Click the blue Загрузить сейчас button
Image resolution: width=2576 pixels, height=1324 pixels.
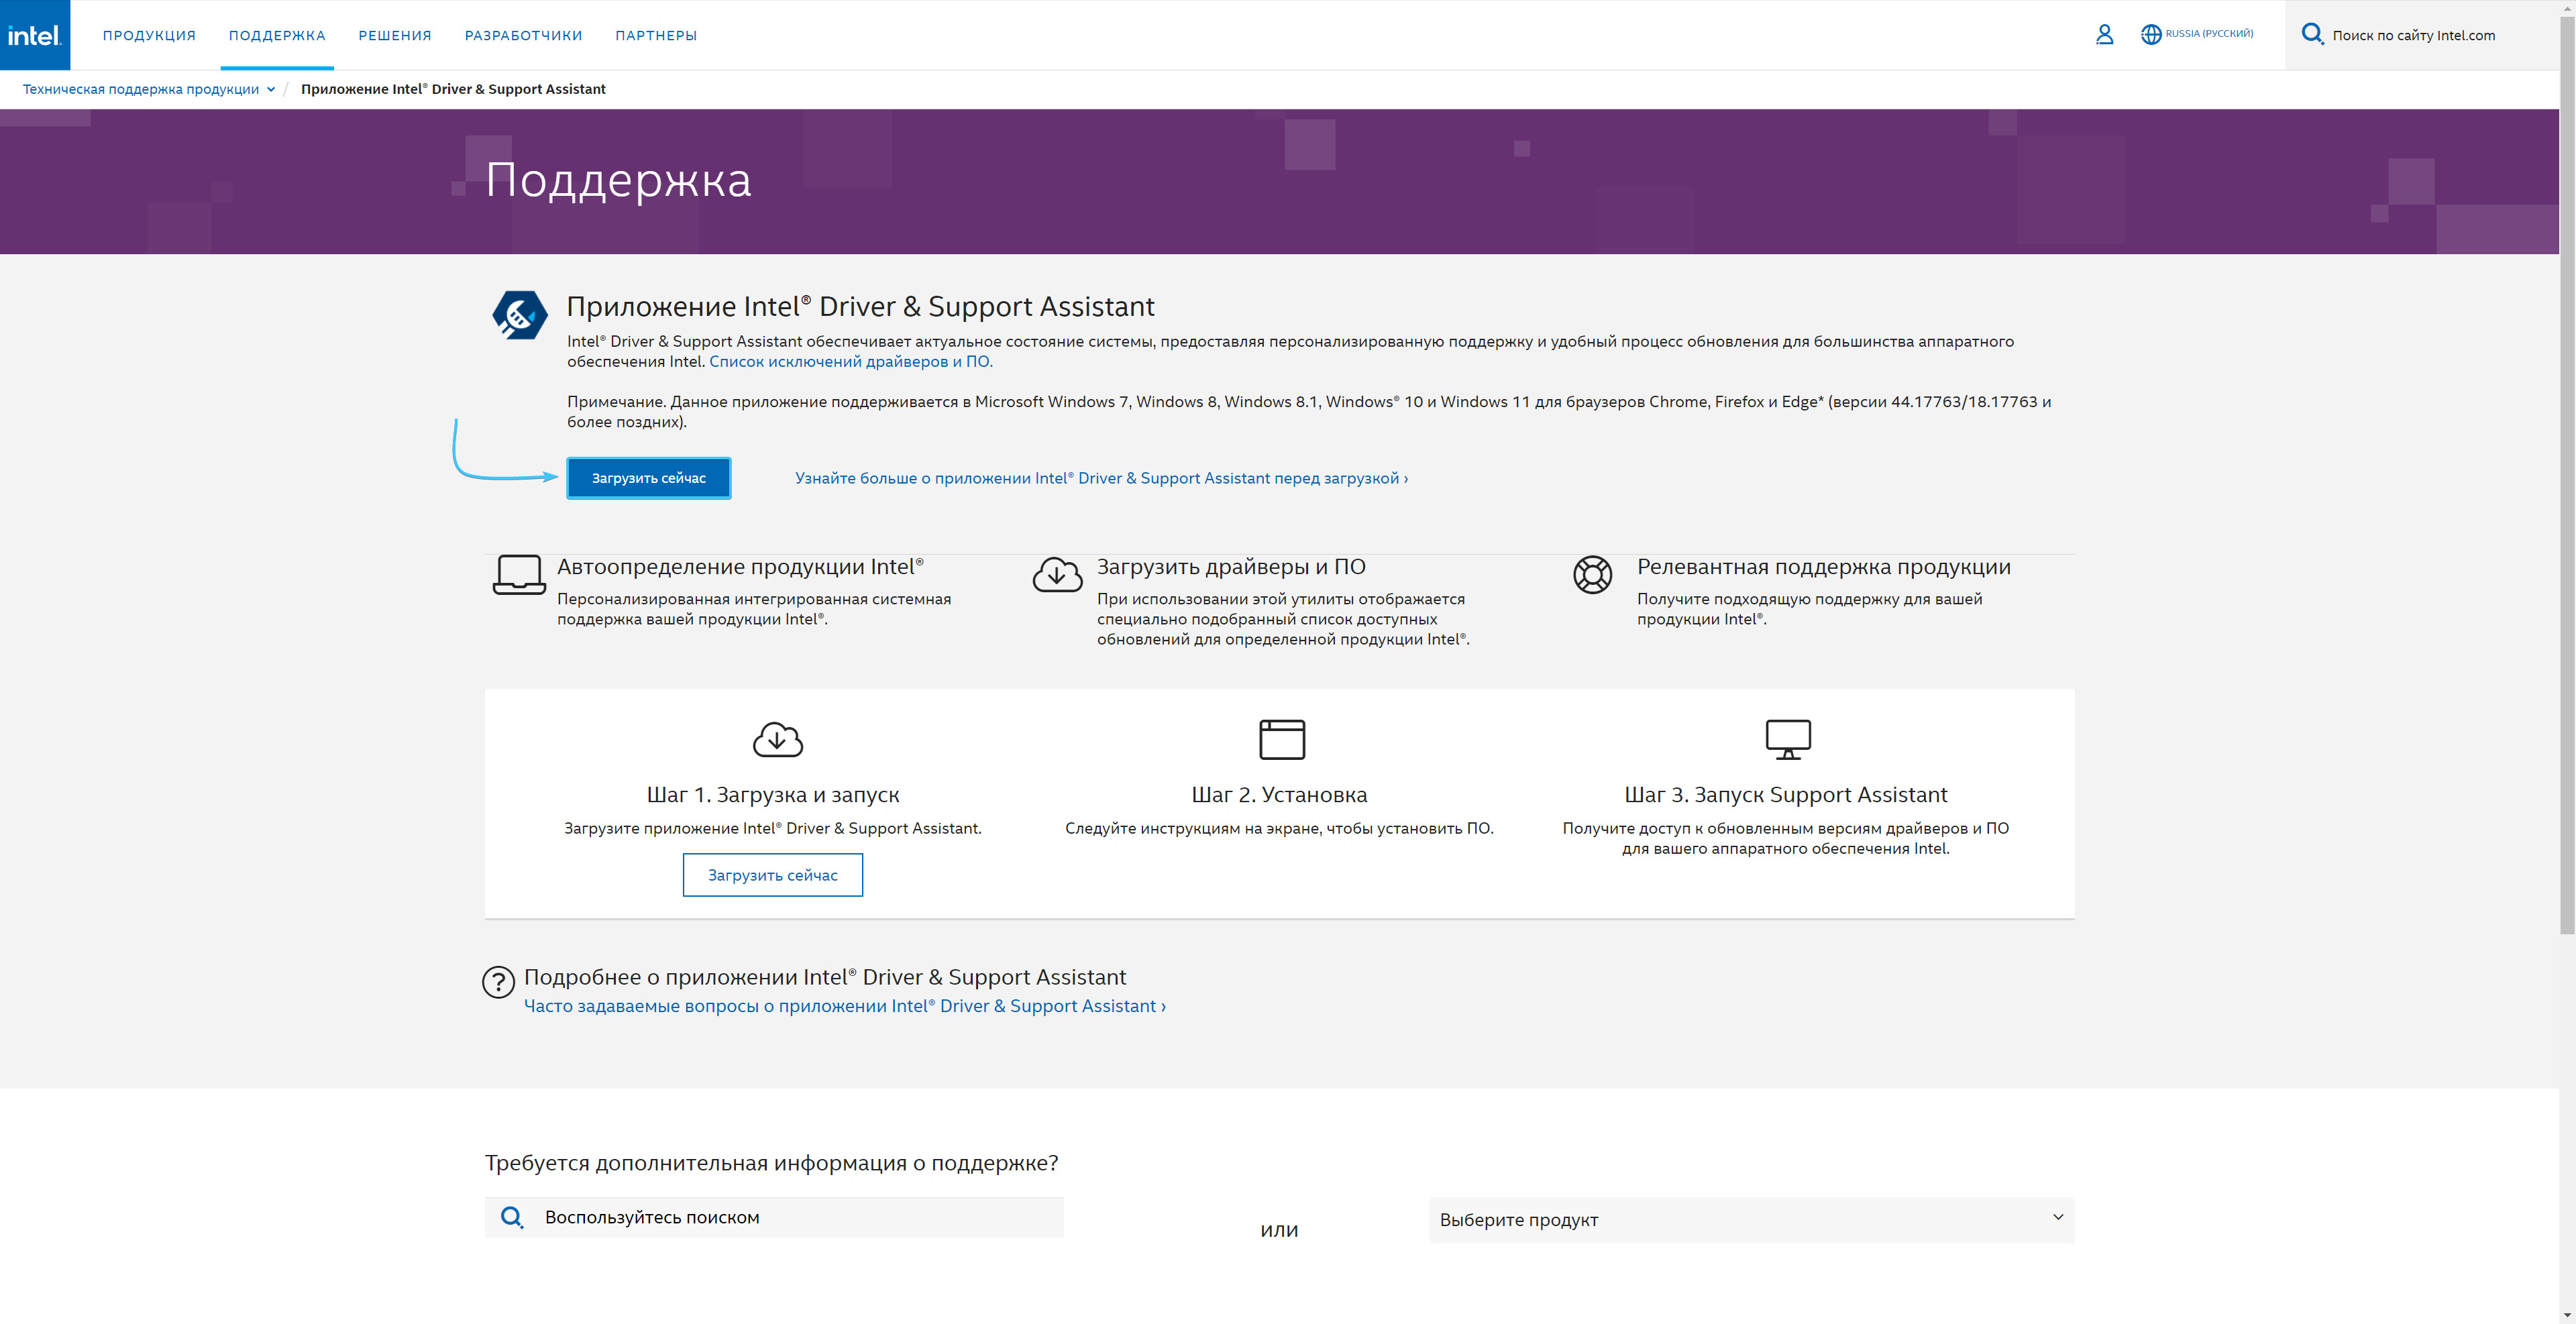[x=648, y=478]
